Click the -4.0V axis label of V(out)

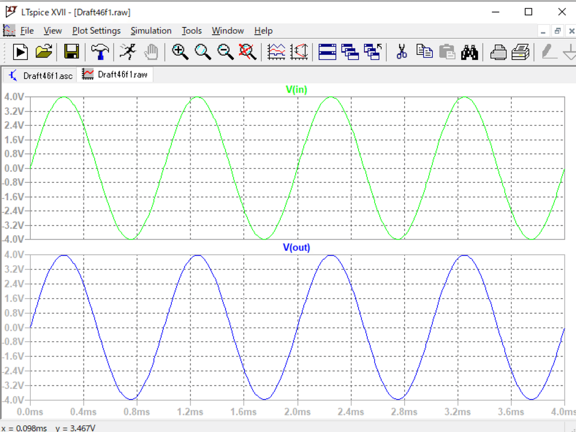point(12,400)
